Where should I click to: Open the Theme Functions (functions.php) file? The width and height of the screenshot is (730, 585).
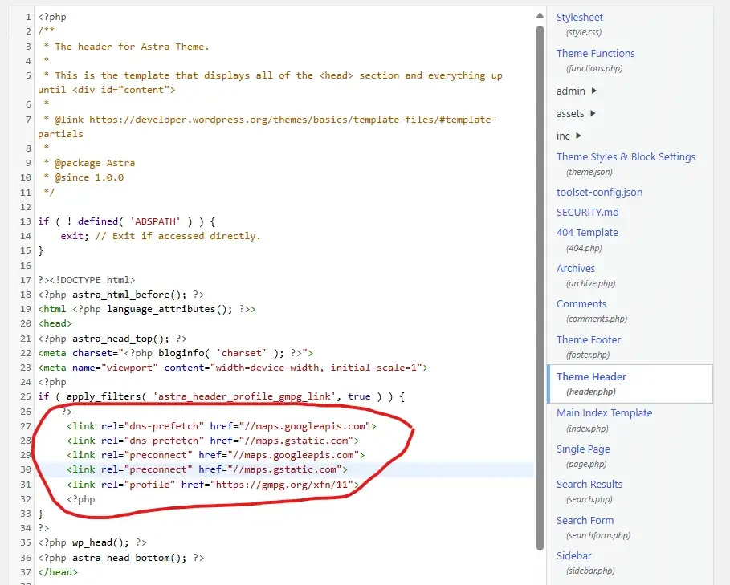coord(595,53)
